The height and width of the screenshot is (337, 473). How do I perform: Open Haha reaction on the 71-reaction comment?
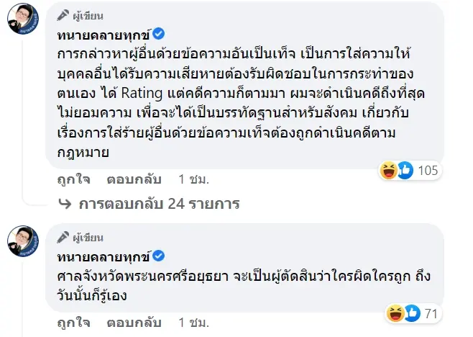click(x=396, y=313)
